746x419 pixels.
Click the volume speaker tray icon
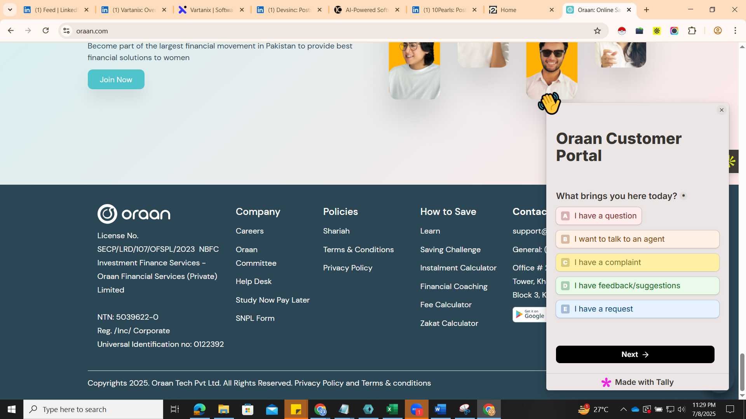(682, 409)
